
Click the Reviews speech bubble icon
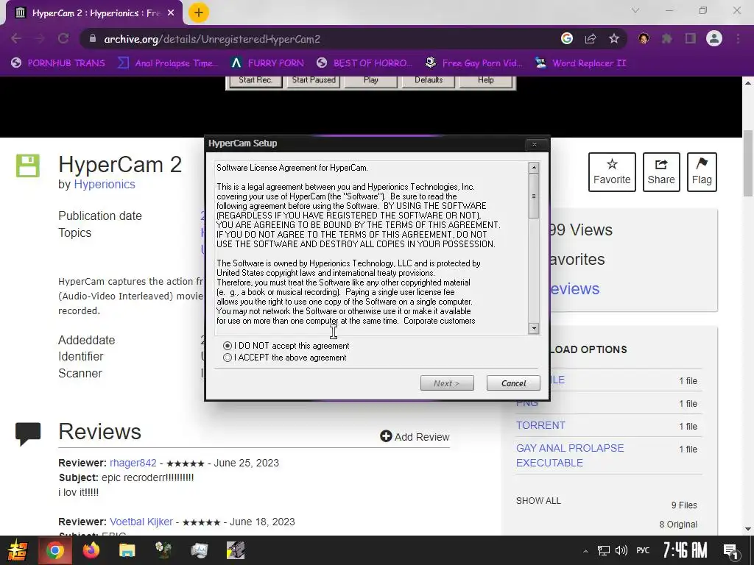click(x=28, y=434)
